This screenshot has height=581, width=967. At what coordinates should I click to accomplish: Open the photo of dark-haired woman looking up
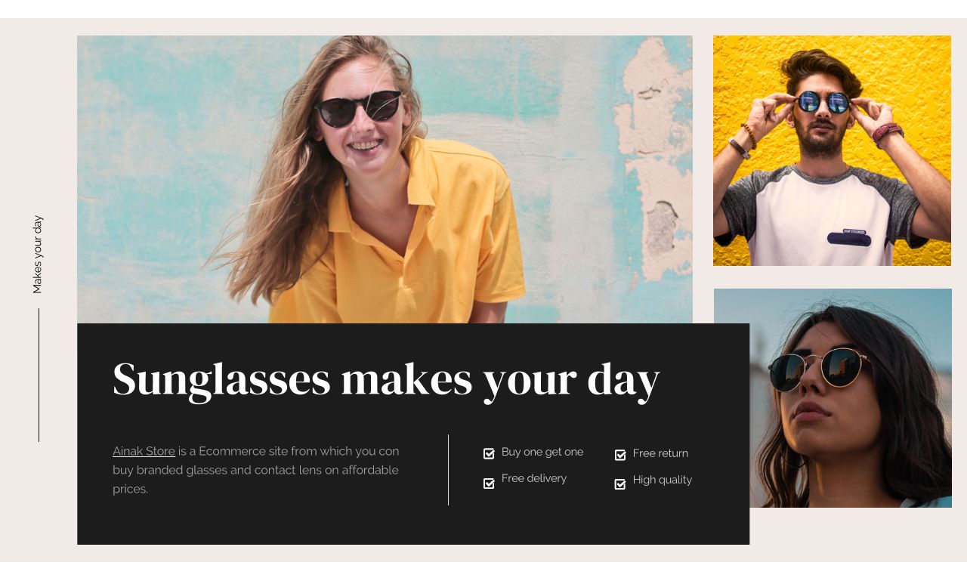tap(851, 398)
